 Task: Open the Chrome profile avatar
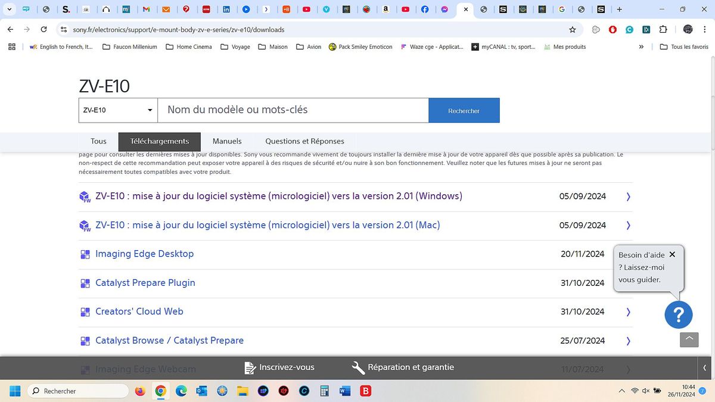tap(688, 29)
